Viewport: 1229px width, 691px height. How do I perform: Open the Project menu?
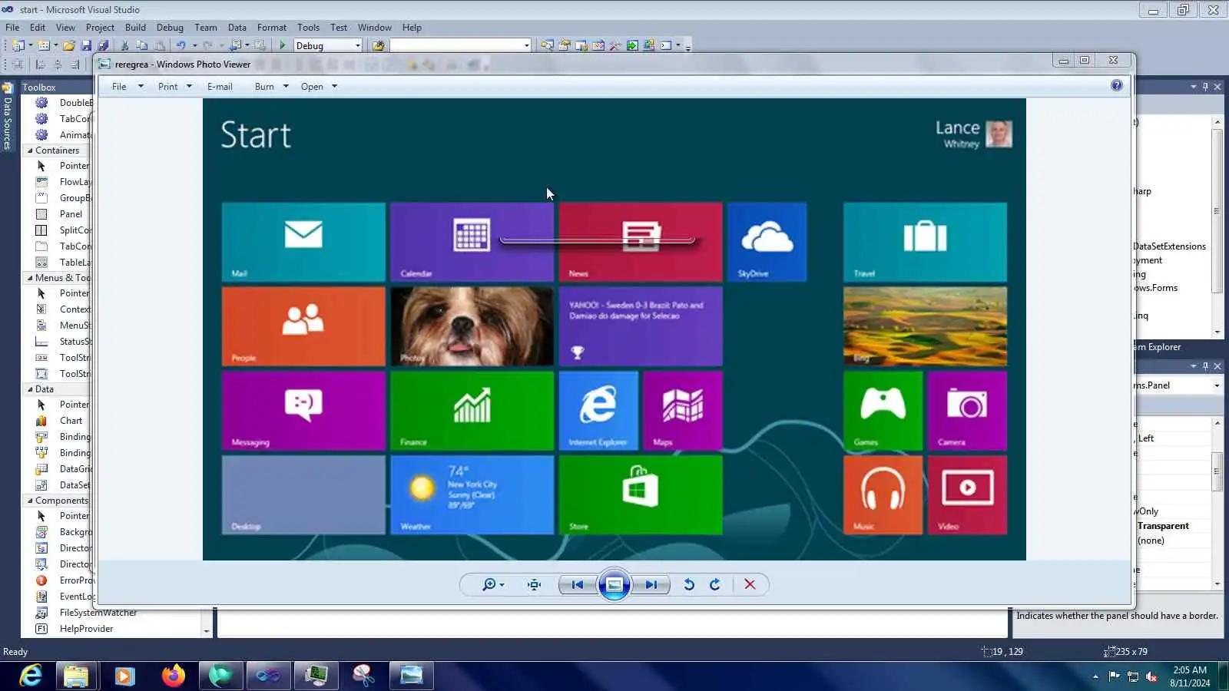pyautogui.click(x=101, y=28)
